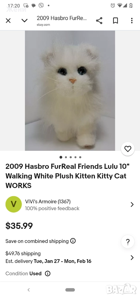
Task: Tap the home gesture pill
Action: (70, 290)
